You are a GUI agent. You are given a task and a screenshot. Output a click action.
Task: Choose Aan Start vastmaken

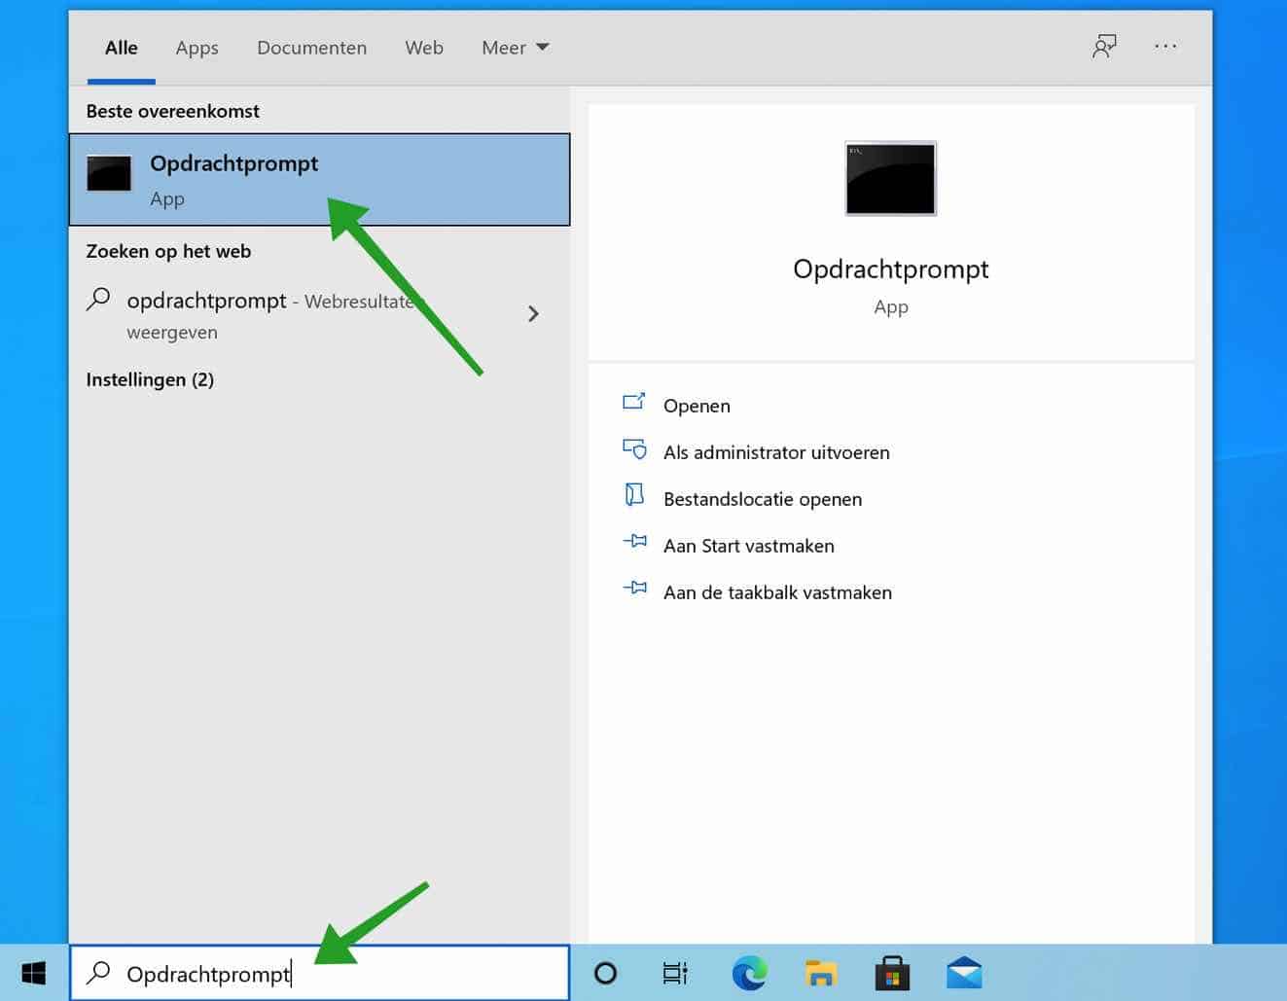pyautogui.click(x=749, y=546)
